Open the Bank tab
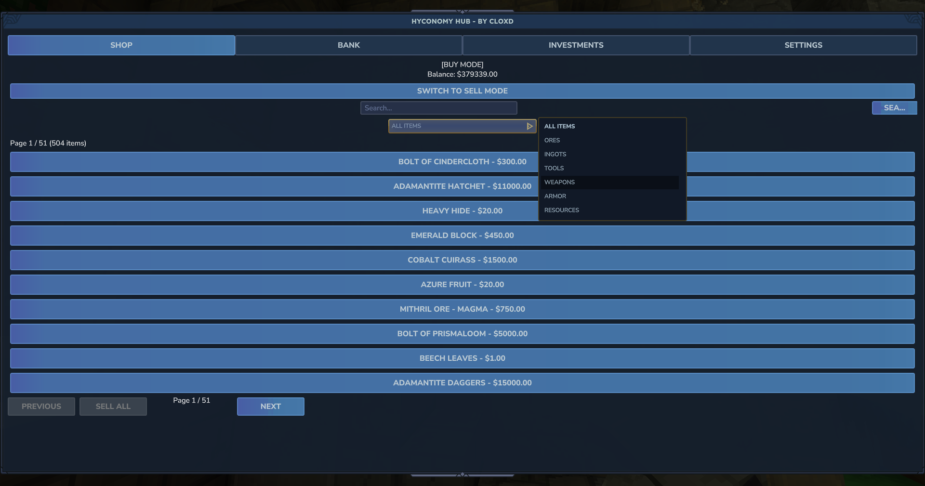925x486 pixels. pyautogui.click(x=348, y=45)
